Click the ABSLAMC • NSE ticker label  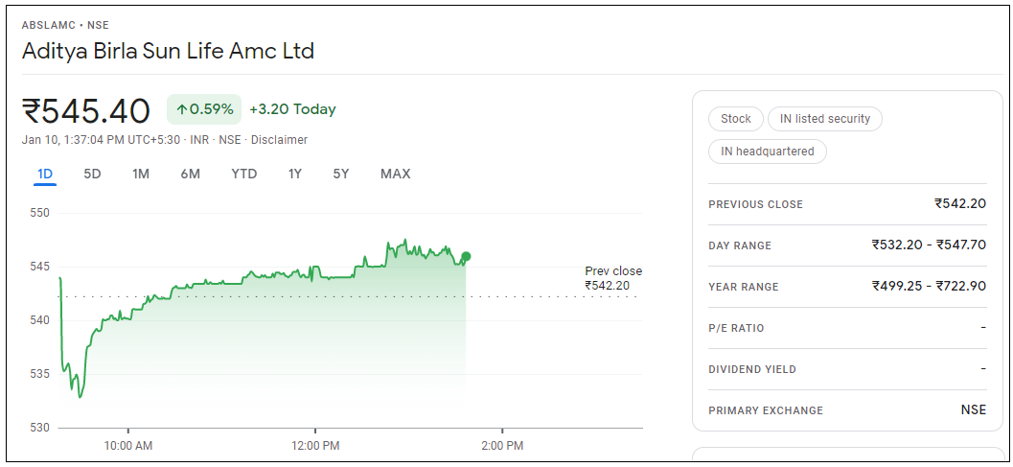65,25
